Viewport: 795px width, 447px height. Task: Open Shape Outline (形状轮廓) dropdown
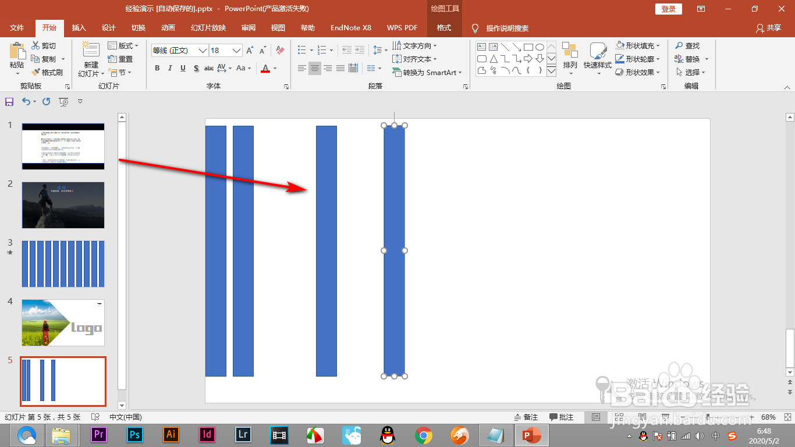[x=638, y=59]
